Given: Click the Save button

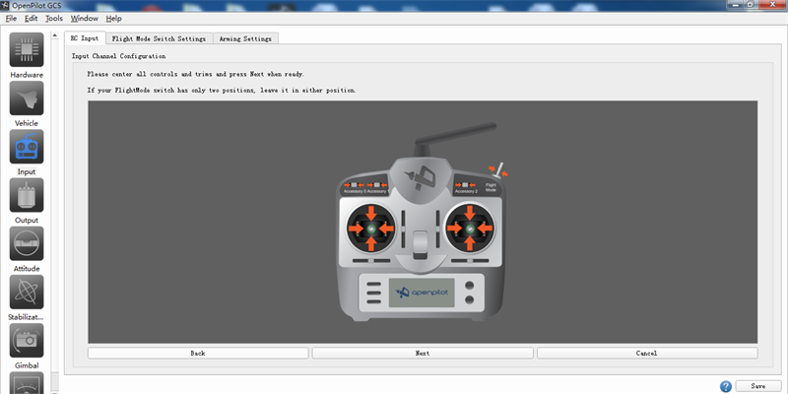Looking at the screenshot, I should pos(758,386).
